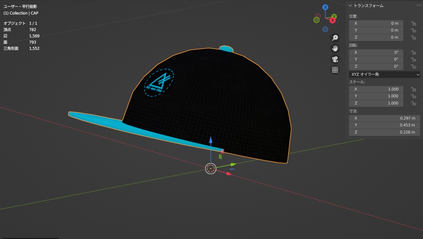
Task: Click the (1) Collection | CAP text
Action: [x=21, y=13]
